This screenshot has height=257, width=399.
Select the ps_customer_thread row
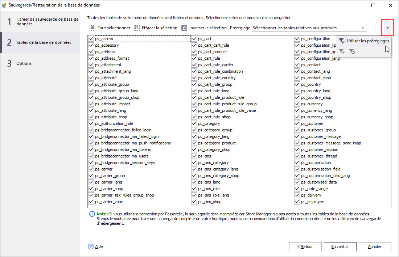tap(319, 156)
